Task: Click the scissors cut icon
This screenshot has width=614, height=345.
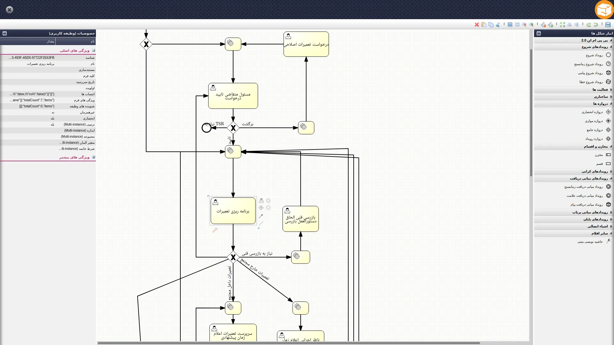Action: (x=498, y=25)
